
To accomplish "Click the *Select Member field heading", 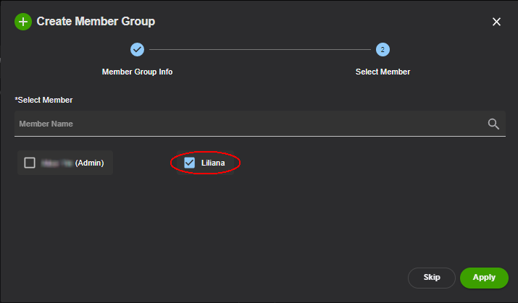I will pos(43,100).
